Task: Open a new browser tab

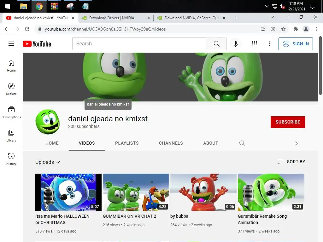Action: (x=236, y=18)
